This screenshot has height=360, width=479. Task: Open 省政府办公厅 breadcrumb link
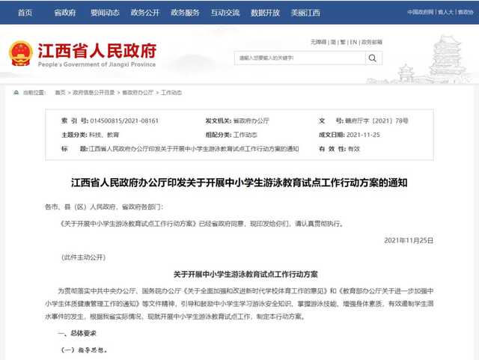point(138,93)
